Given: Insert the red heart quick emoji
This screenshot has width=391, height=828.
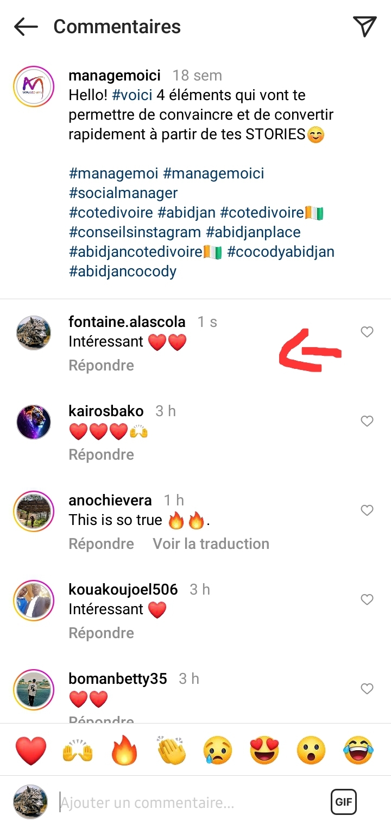Looking at the screenshot, I should 31,751.
